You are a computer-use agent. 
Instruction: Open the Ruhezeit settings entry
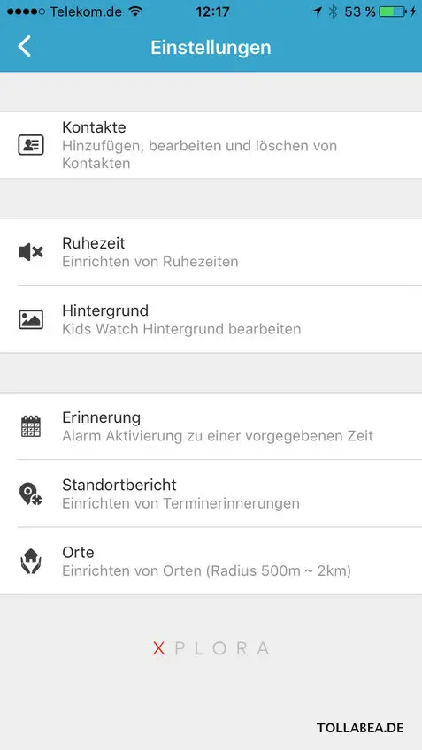click(211, 252)
